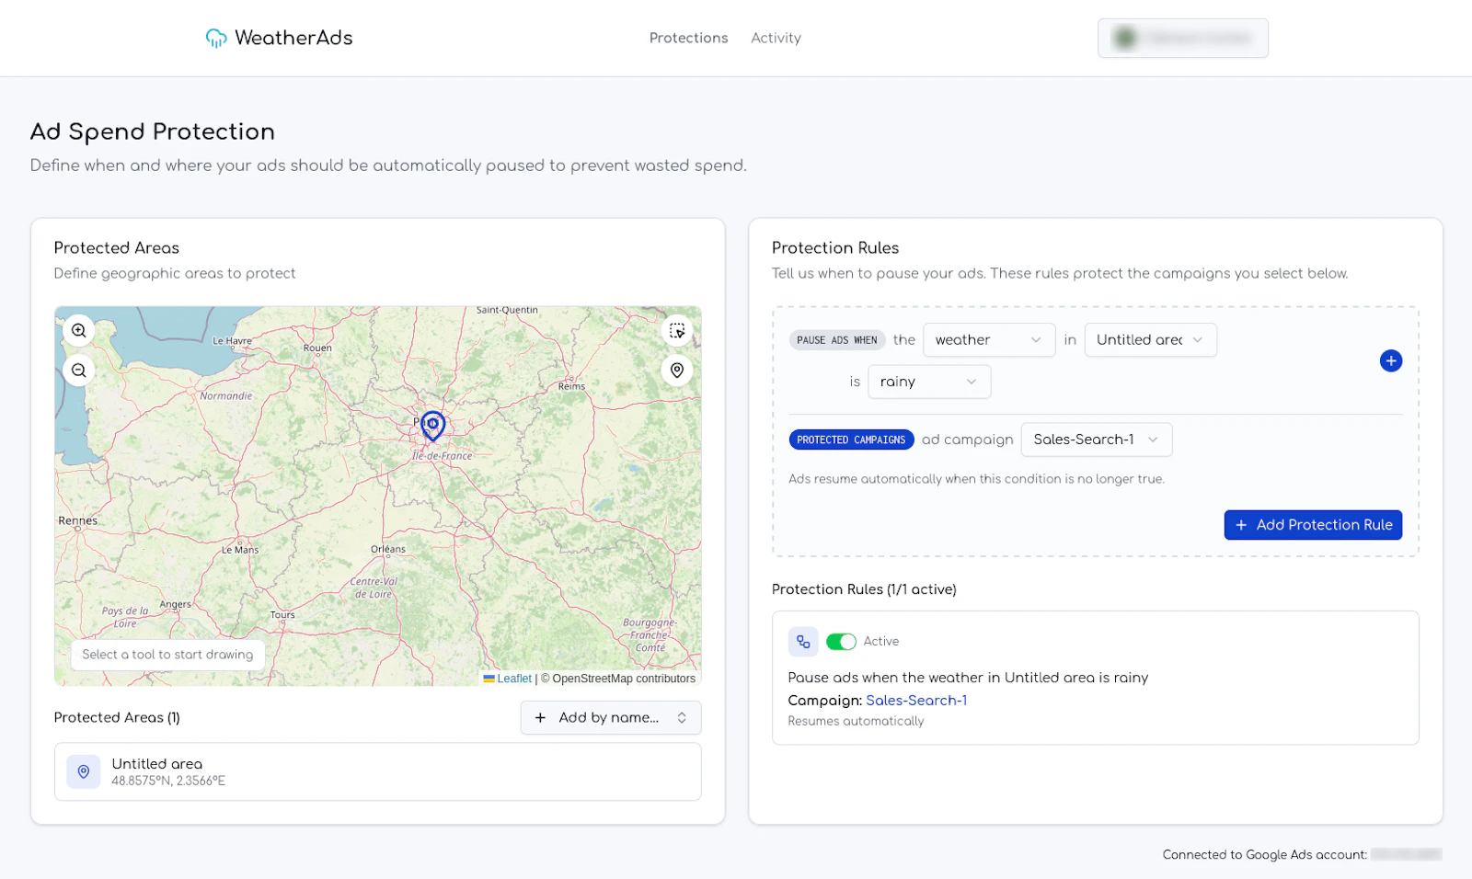Click the Select a tool to start drawing hint
The height and width of the screenshot is (879, 1472).
(167, 655)
